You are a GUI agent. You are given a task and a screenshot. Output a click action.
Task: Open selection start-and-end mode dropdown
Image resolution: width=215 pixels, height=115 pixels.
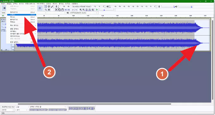coord(48,107)
